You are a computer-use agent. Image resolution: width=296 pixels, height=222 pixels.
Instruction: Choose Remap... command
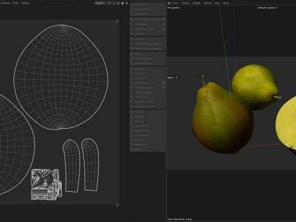point(147,149)
